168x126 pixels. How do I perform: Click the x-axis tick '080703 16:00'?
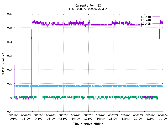(x=113, y=117)
